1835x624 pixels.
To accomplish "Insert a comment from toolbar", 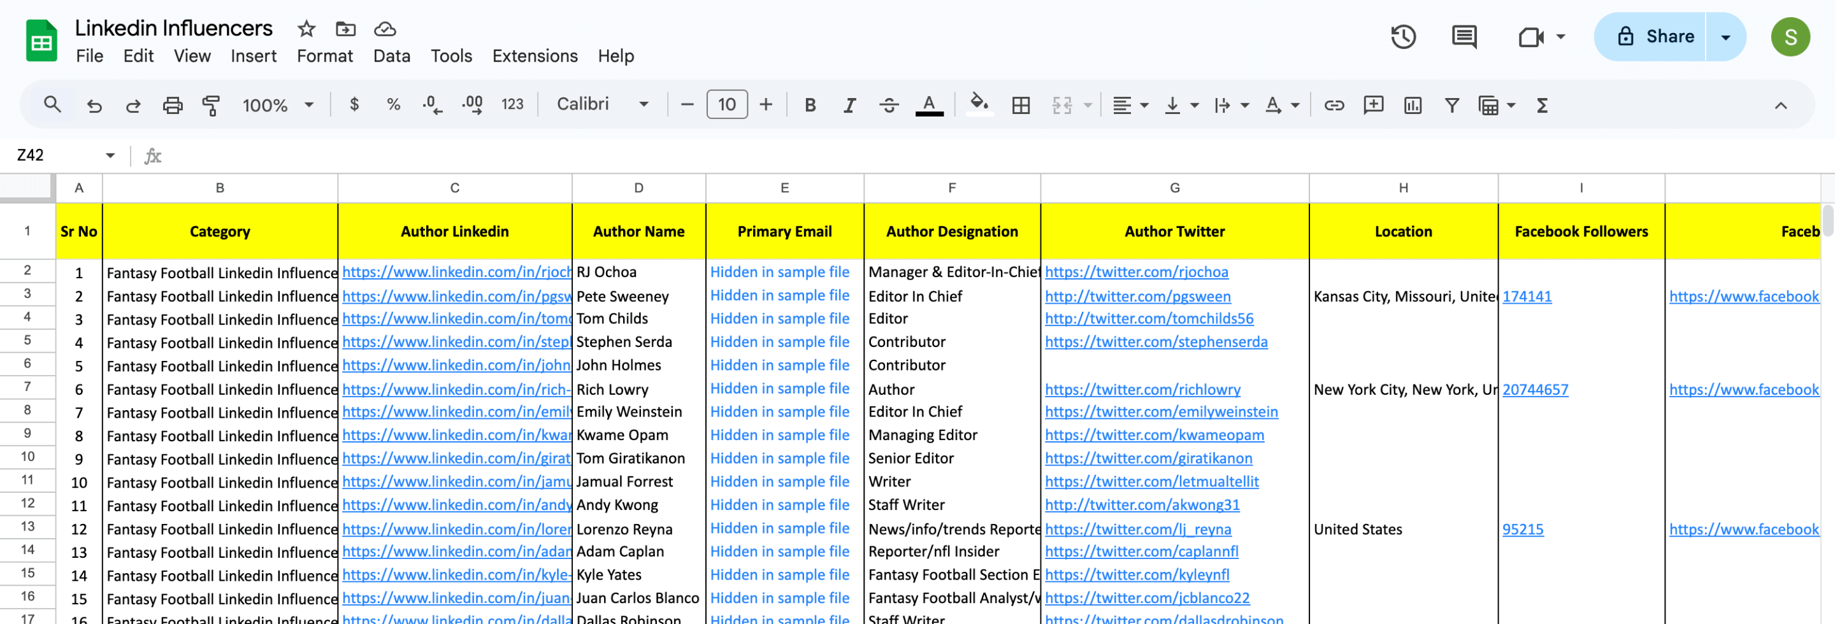I will click(x=1372, y=105).
